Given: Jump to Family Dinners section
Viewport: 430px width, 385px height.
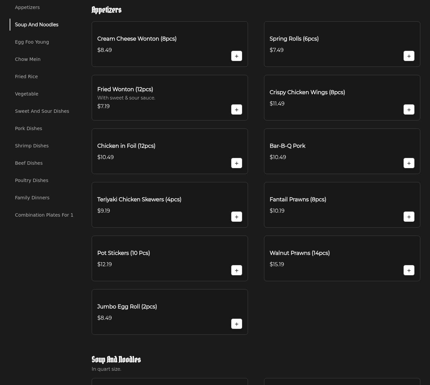Looking at the screenshot, I should click(x=32, y=198).
